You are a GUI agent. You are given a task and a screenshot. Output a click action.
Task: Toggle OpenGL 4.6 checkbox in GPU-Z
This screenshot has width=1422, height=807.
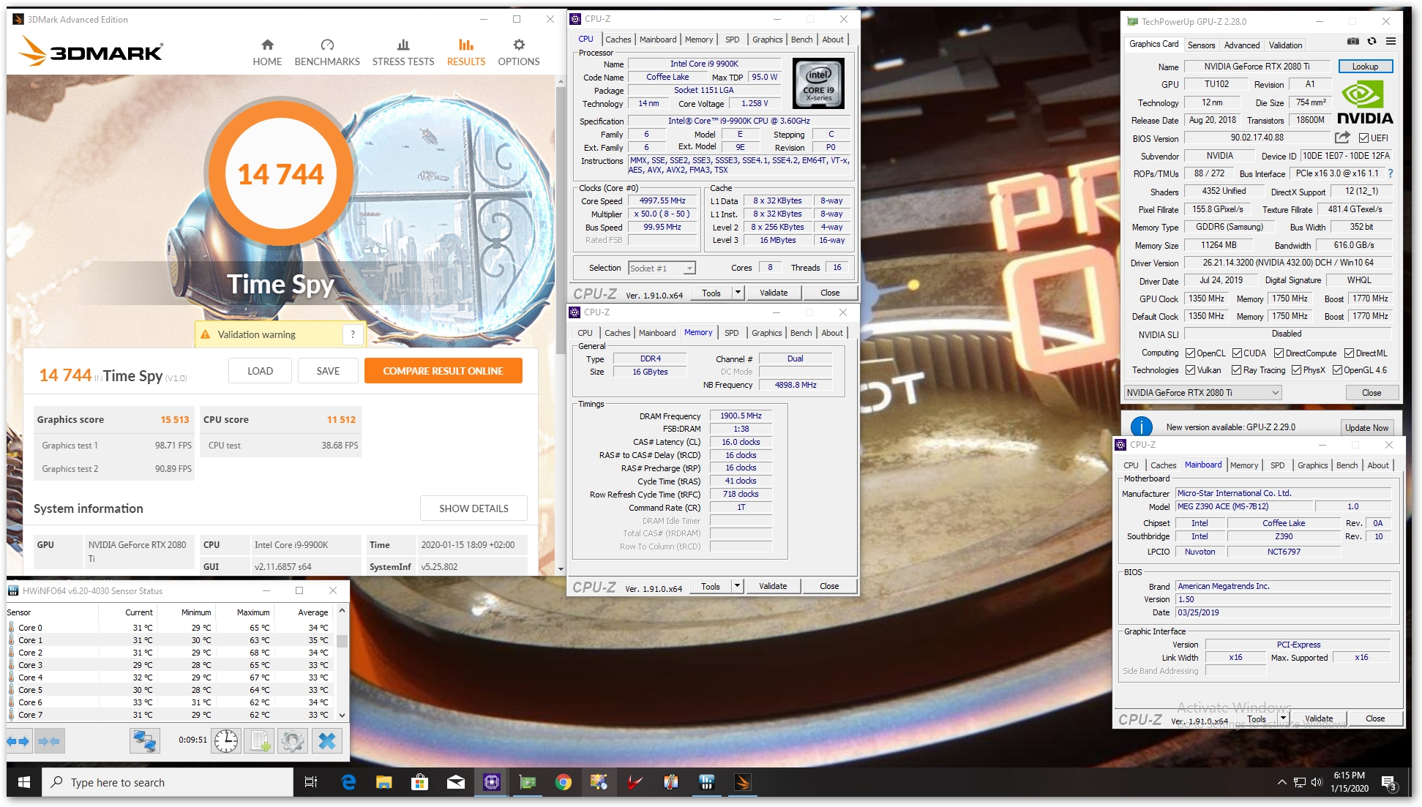1337,370
